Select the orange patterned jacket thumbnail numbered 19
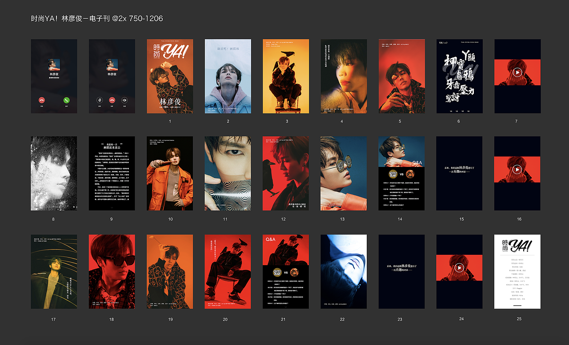Viewport: 569px width, 345px height. (170, 271)
